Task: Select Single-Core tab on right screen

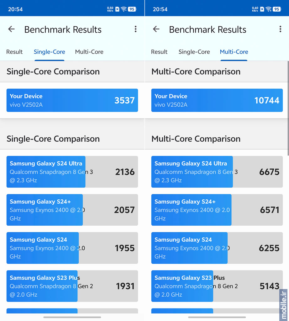Action: click(x=194, y=52)
